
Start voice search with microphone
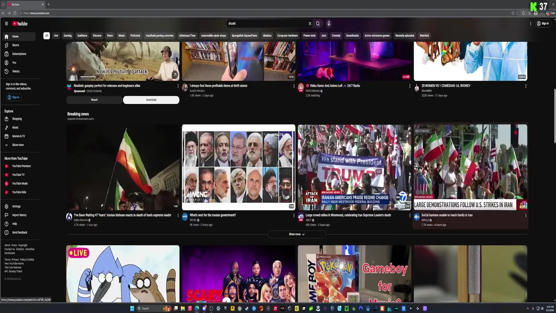(328, 23)
